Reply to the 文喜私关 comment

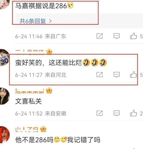(x=117, y=113)
